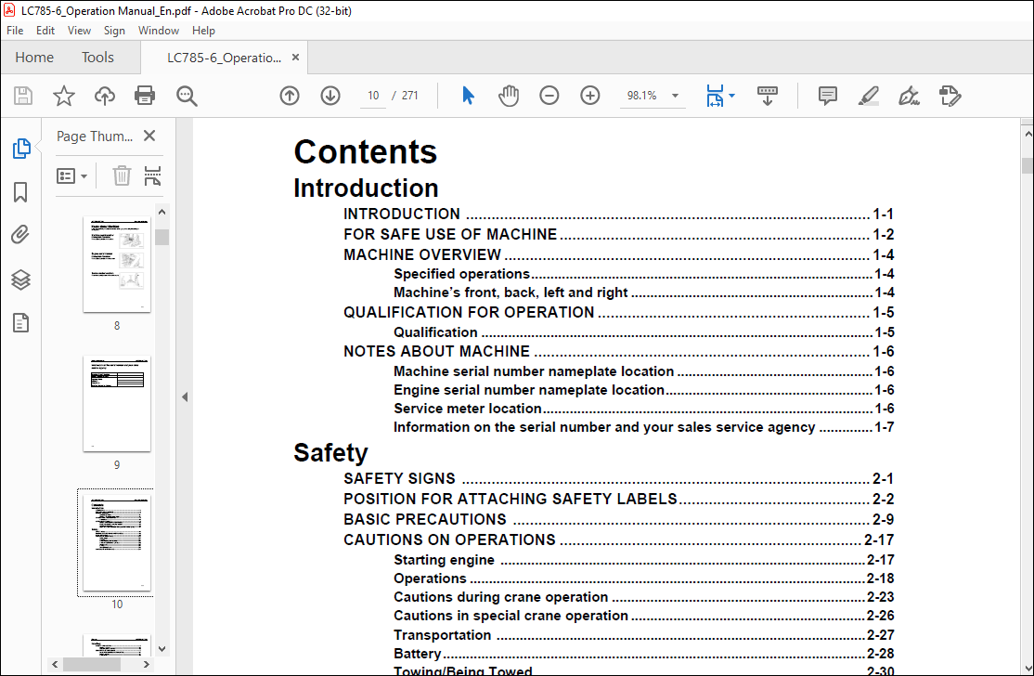
Task: Zoom out with the minus circle
Action: (549, 96)
